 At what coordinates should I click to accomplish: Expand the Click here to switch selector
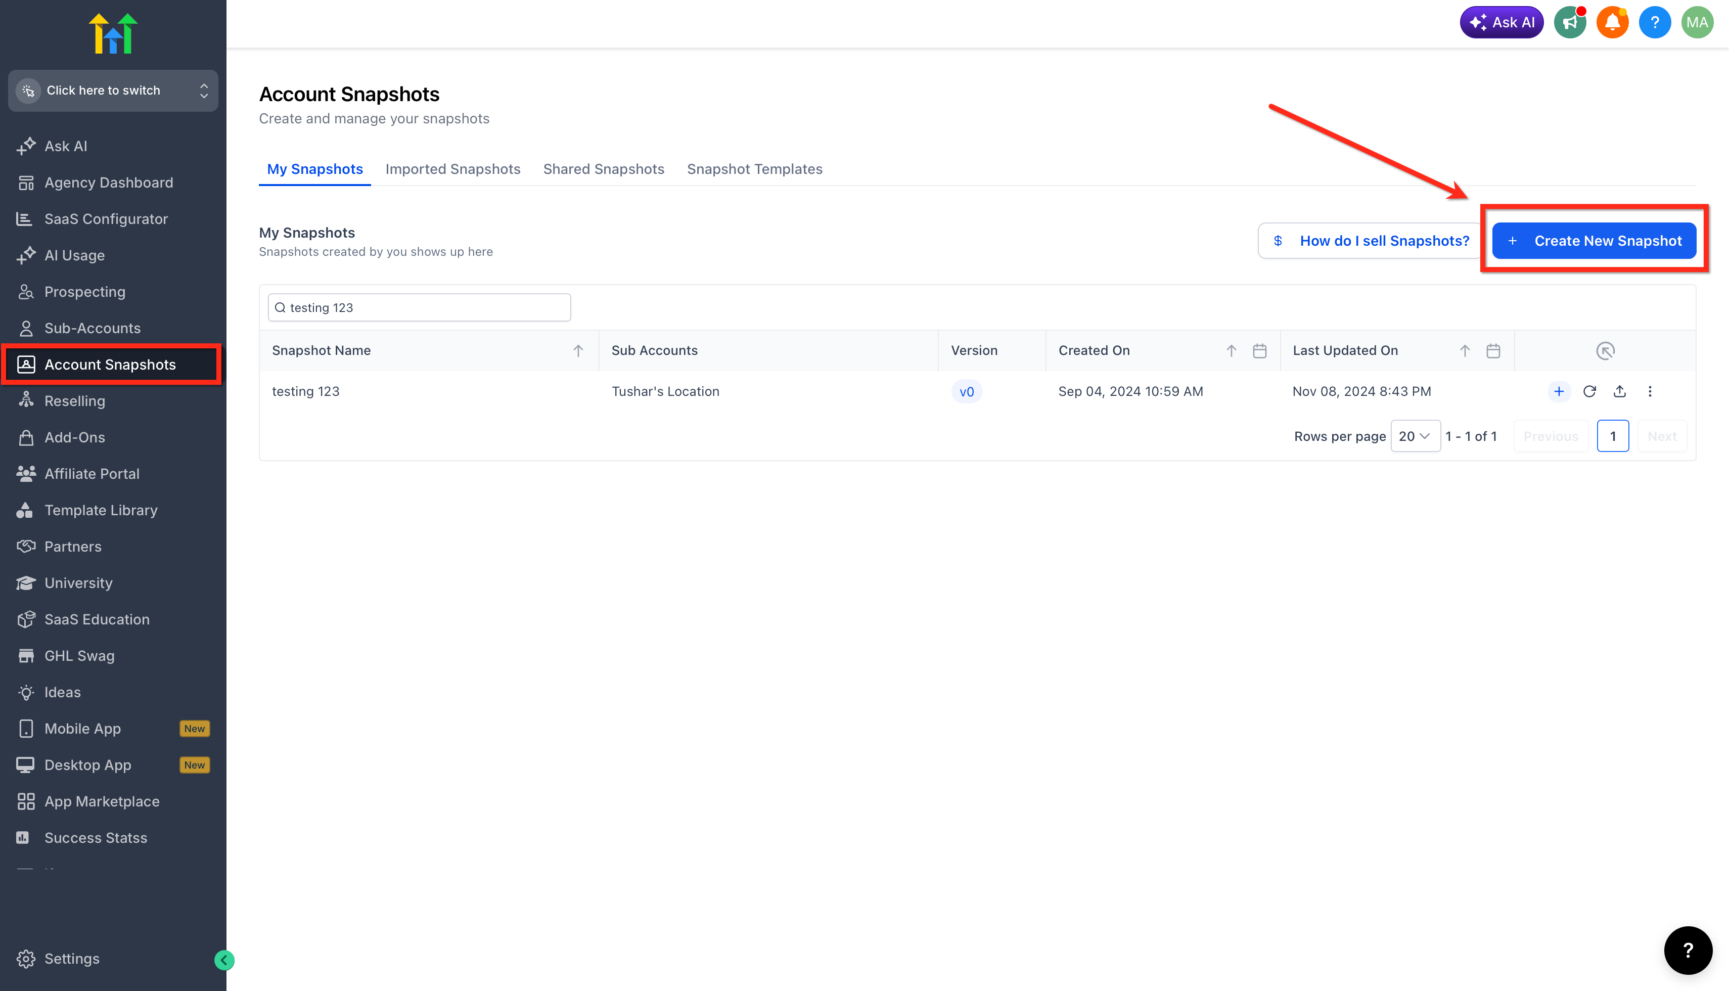[113, 91]
